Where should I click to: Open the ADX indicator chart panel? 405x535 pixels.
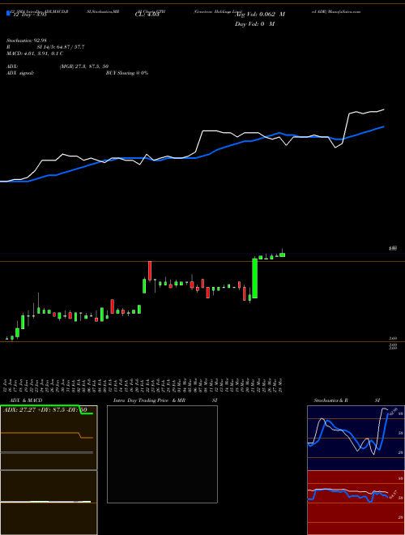pyautogui.click(x=49, y=438)
